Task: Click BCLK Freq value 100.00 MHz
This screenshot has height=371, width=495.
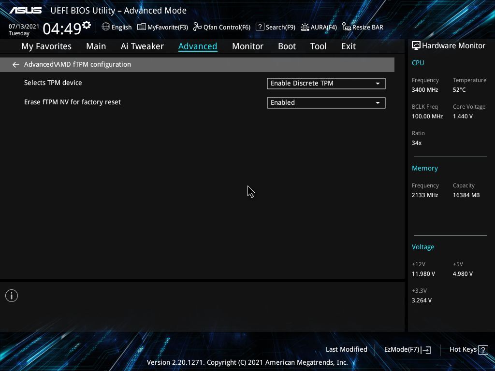Action: pos(427,116)
